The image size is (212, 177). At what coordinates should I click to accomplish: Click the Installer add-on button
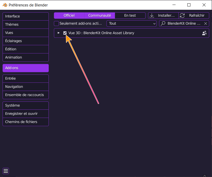[163, 16]
